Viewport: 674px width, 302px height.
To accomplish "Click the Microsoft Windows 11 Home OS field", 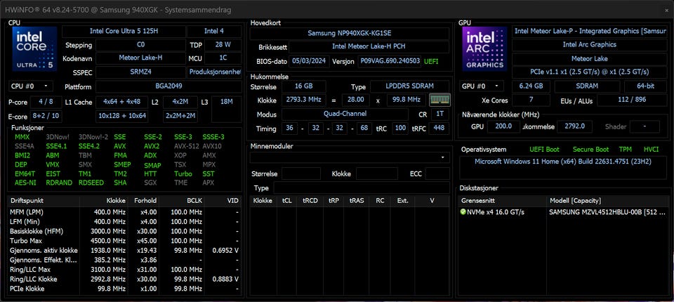I will pos(563,167).
